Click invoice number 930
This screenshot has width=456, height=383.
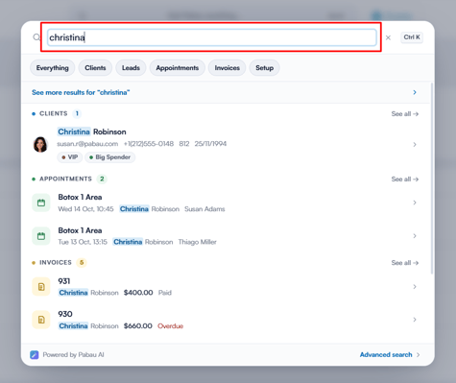(65, 314)
